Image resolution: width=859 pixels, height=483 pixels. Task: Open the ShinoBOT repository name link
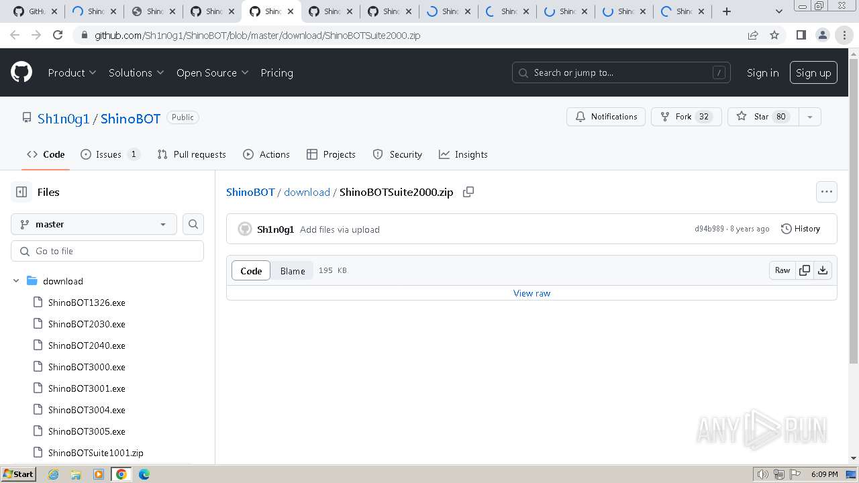[130, 119]
